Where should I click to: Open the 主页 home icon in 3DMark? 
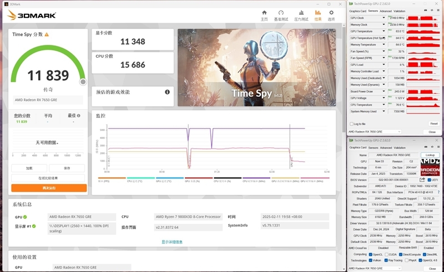[x=264, y=13]
